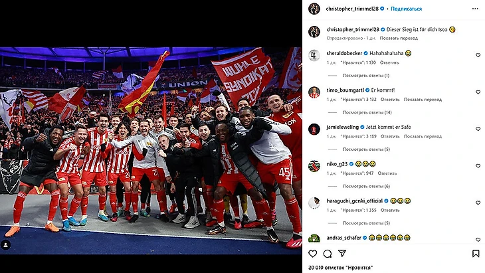This screenshot has width=485, height=273.
Task: Open christopher_trimmel28 profile avatar in header
Action: pos(314,9)
